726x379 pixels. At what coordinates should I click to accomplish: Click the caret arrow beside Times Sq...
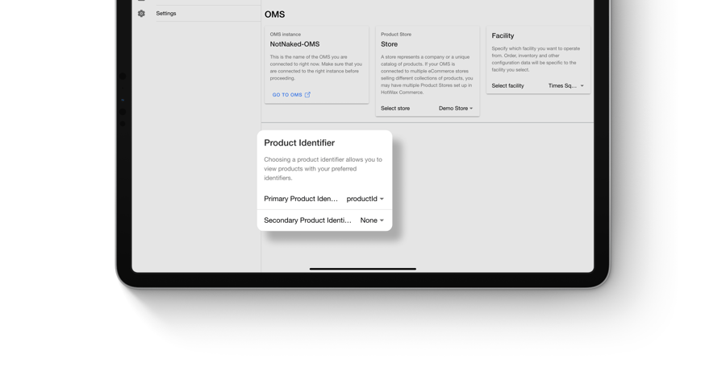click(x=582, y=86)
